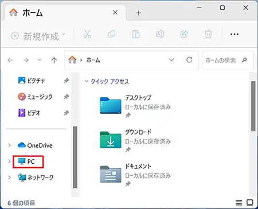Select the ビデオ icon in sidebar
Image resolution: width=258 pixels, height=209 pixels.
coord(22,113)
